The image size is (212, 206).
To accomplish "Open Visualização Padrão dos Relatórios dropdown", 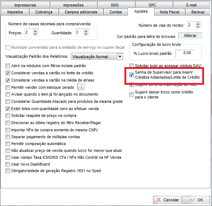I will pyautogui.click(x=120, y=57).
